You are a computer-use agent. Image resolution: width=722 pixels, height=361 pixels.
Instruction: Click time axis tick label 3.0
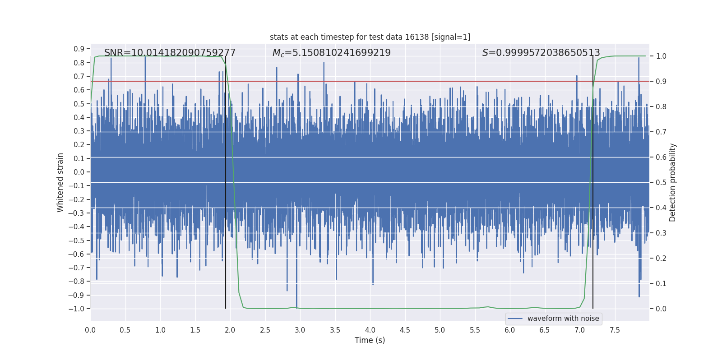(300, 330)
